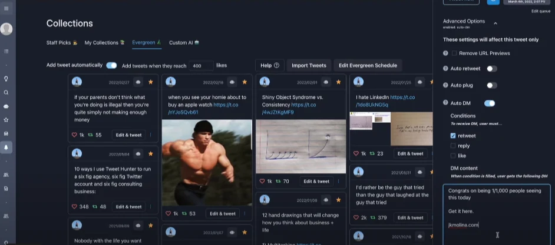The image size is (555, 245).
Task: Collapse the Advanced Options section
Action: [495, 24]
